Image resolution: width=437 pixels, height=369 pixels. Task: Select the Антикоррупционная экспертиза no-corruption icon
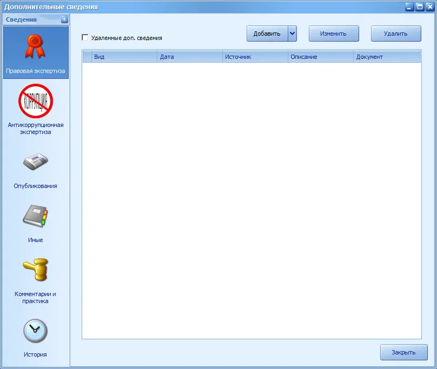click(x=36, y=101)
